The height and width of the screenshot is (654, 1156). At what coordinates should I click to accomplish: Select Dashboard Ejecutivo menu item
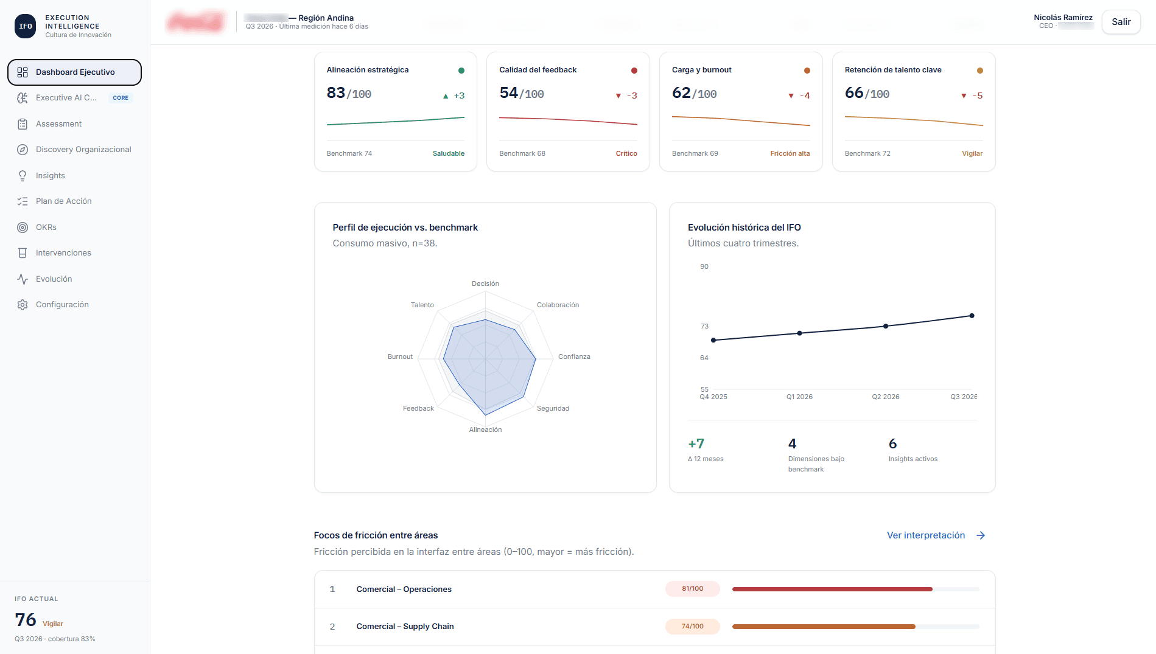[74, 72]
